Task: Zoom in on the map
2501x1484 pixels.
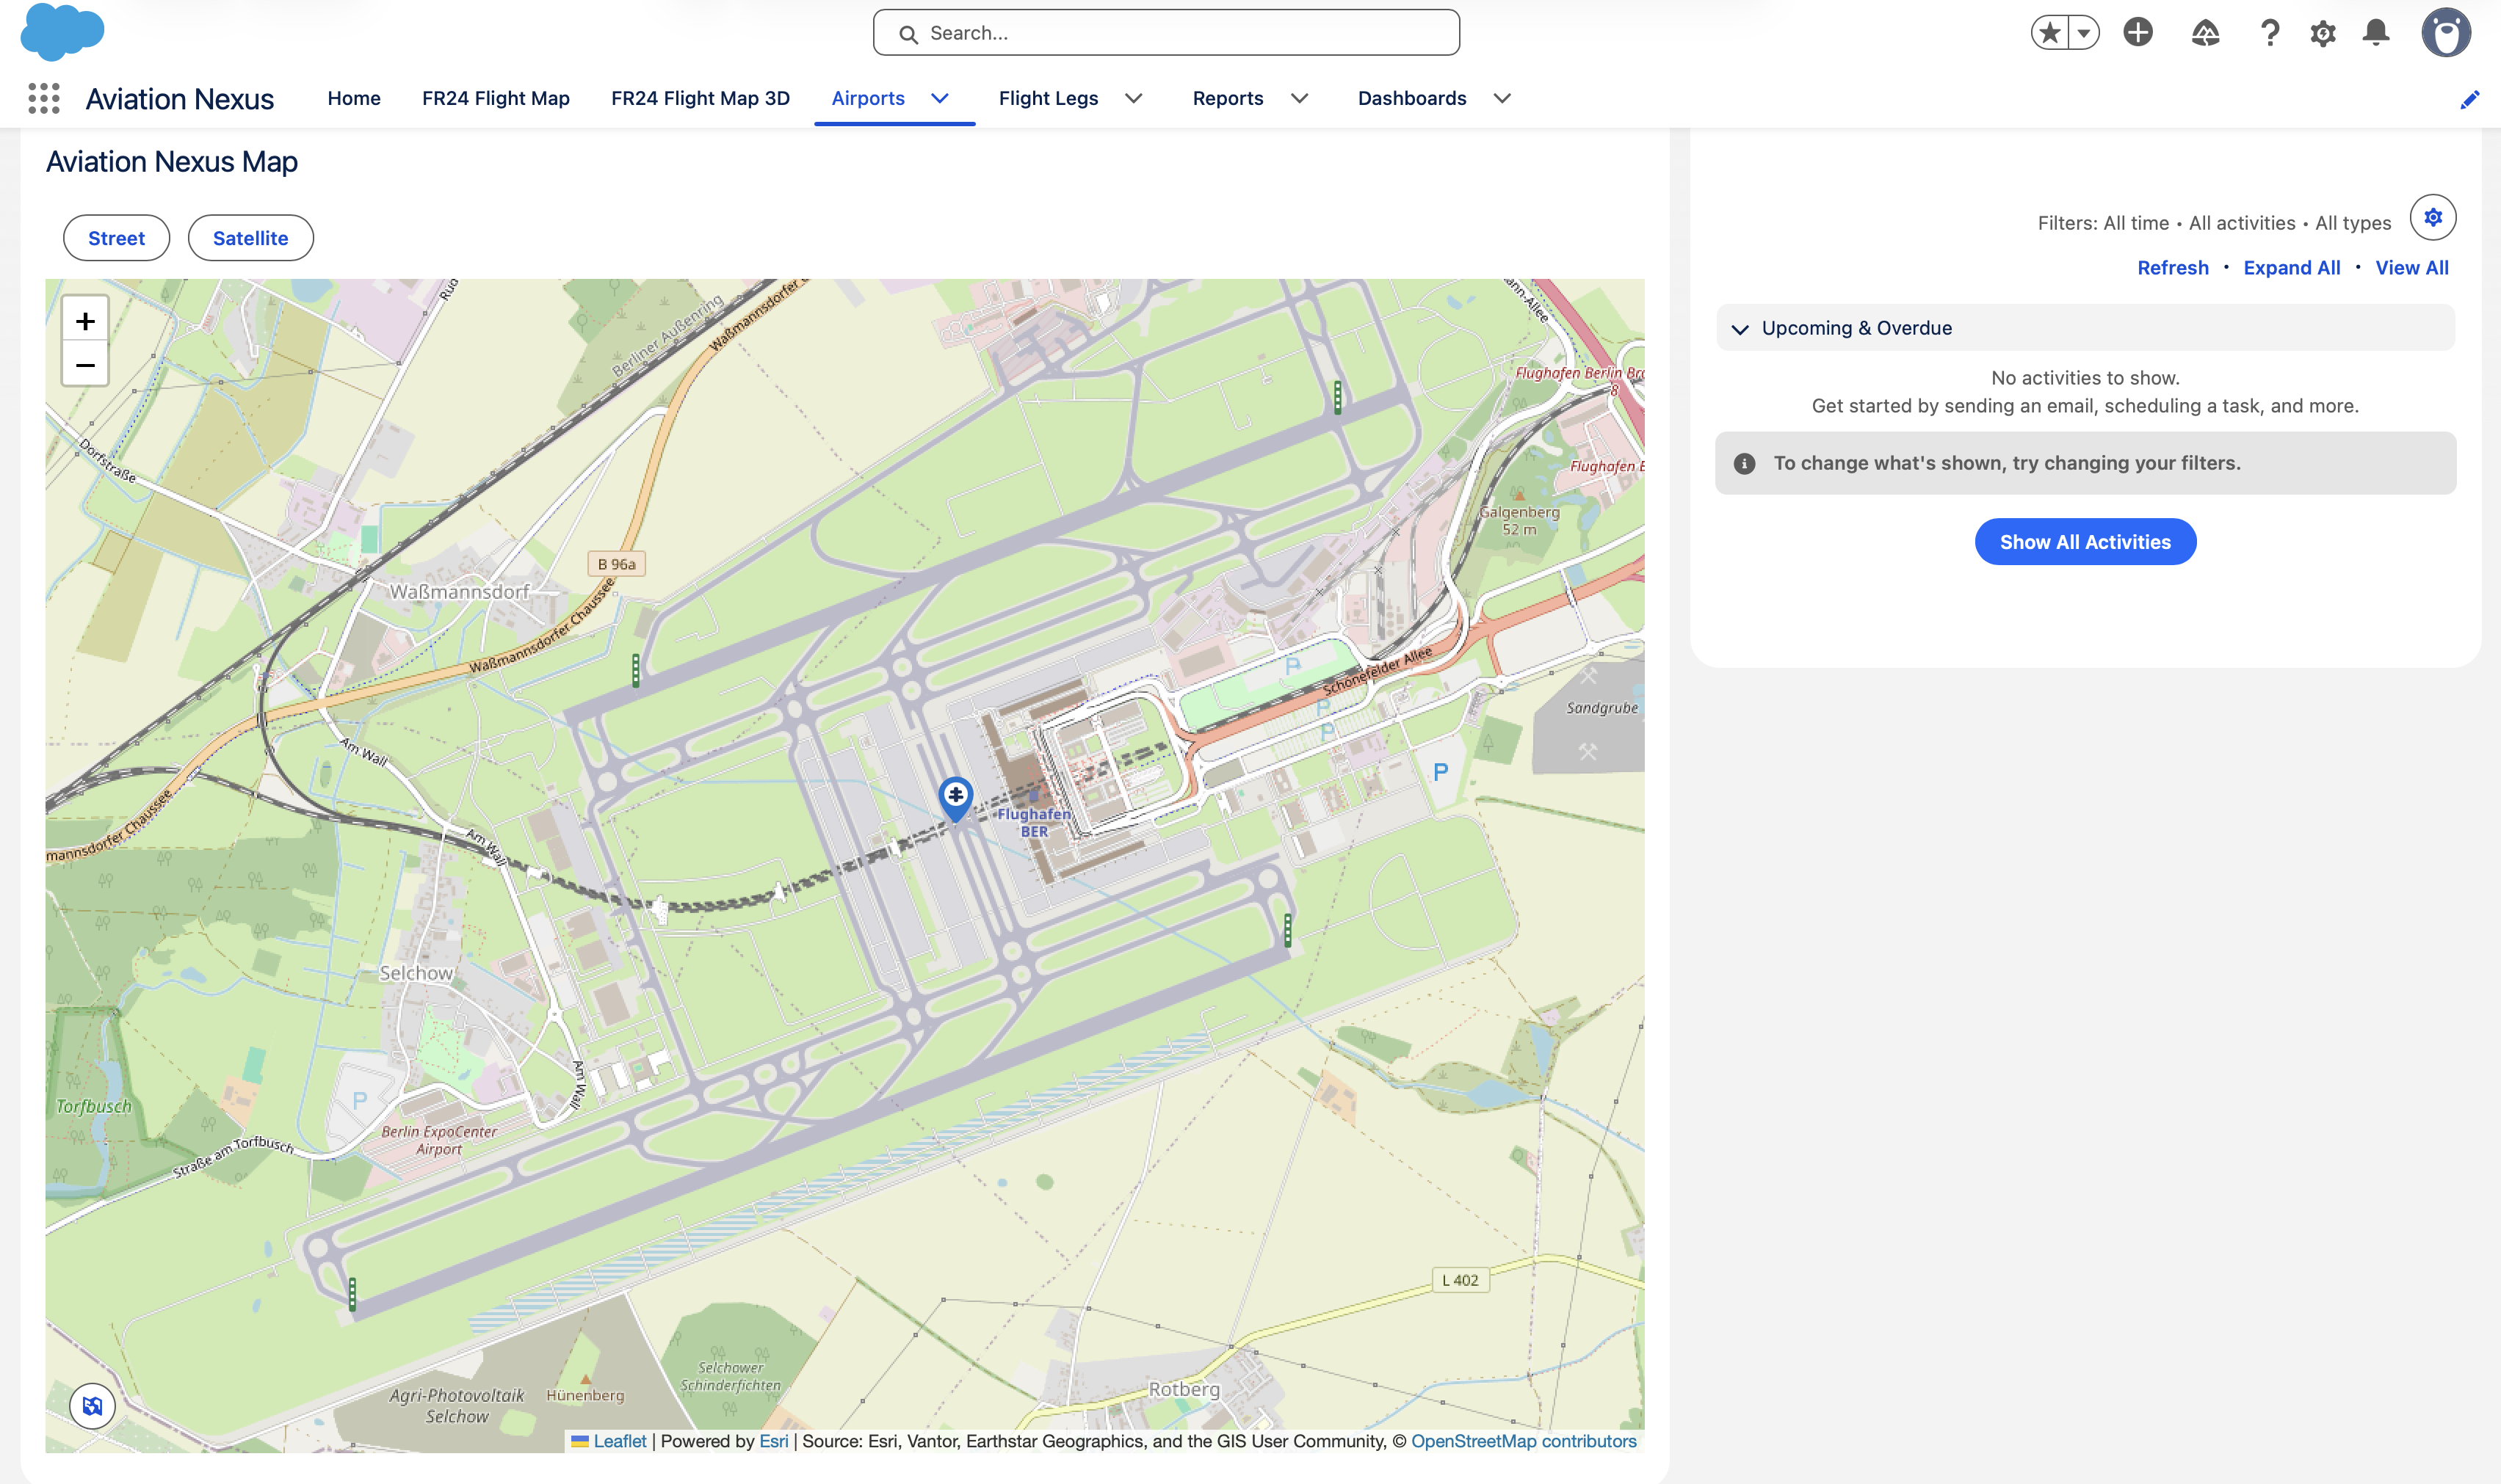Action: click(x=85, y=321)
